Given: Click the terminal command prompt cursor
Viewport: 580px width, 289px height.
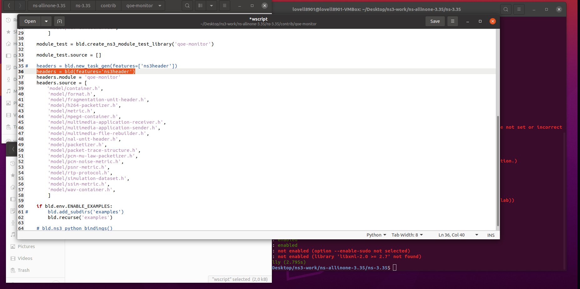Looking at the screenshot, I should (x=394, y=268).
